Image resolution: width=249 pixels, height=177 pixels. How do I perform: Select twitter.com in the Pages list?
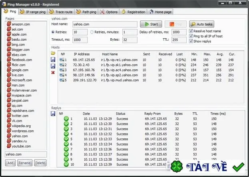[20, 116]
